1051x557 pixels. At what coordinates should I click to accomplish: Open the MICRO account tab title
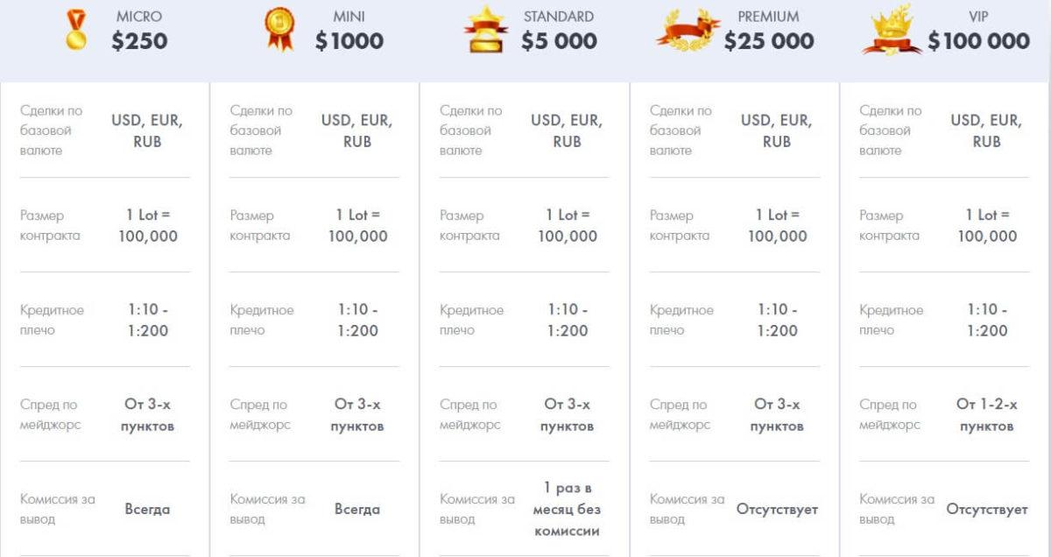tap(139, 17)
